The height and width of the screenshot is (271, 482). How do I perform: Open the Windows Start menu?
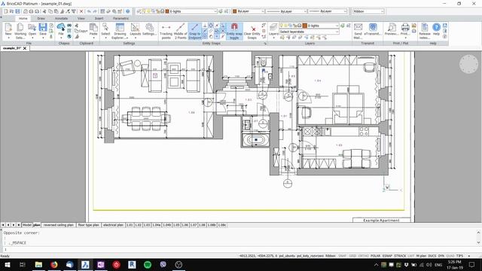pyautogui.click(x=8, y=264)
